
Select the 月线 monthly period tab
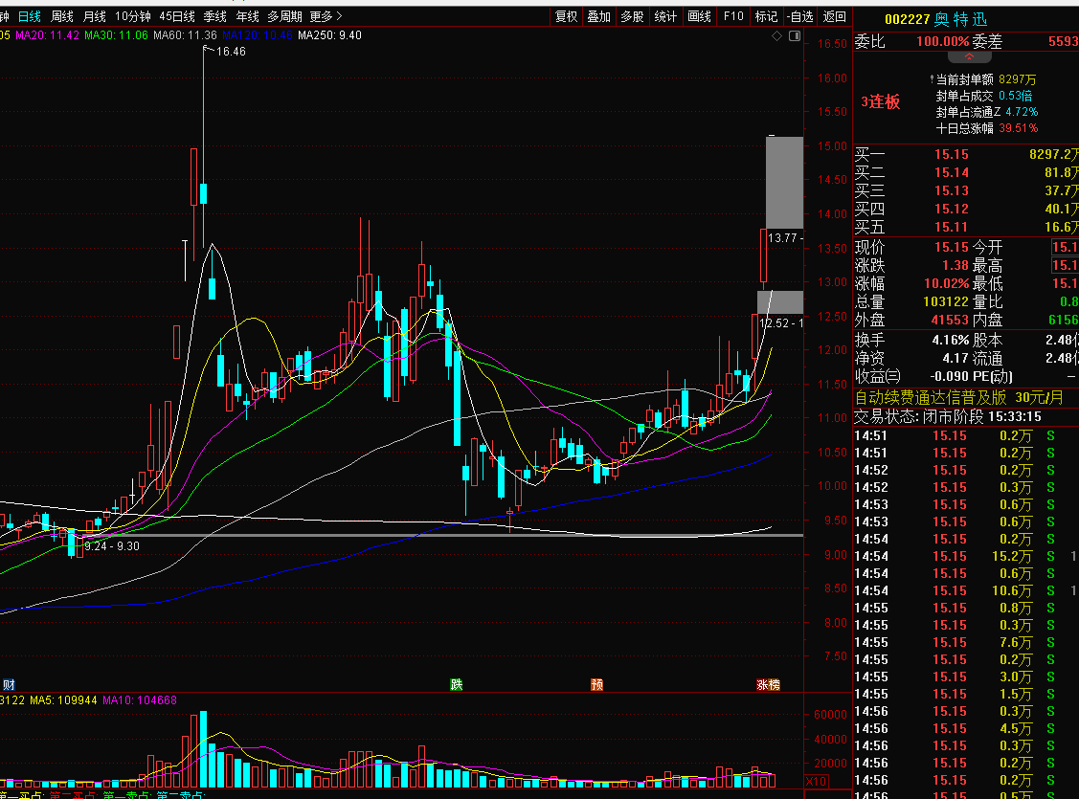(94, 16)
